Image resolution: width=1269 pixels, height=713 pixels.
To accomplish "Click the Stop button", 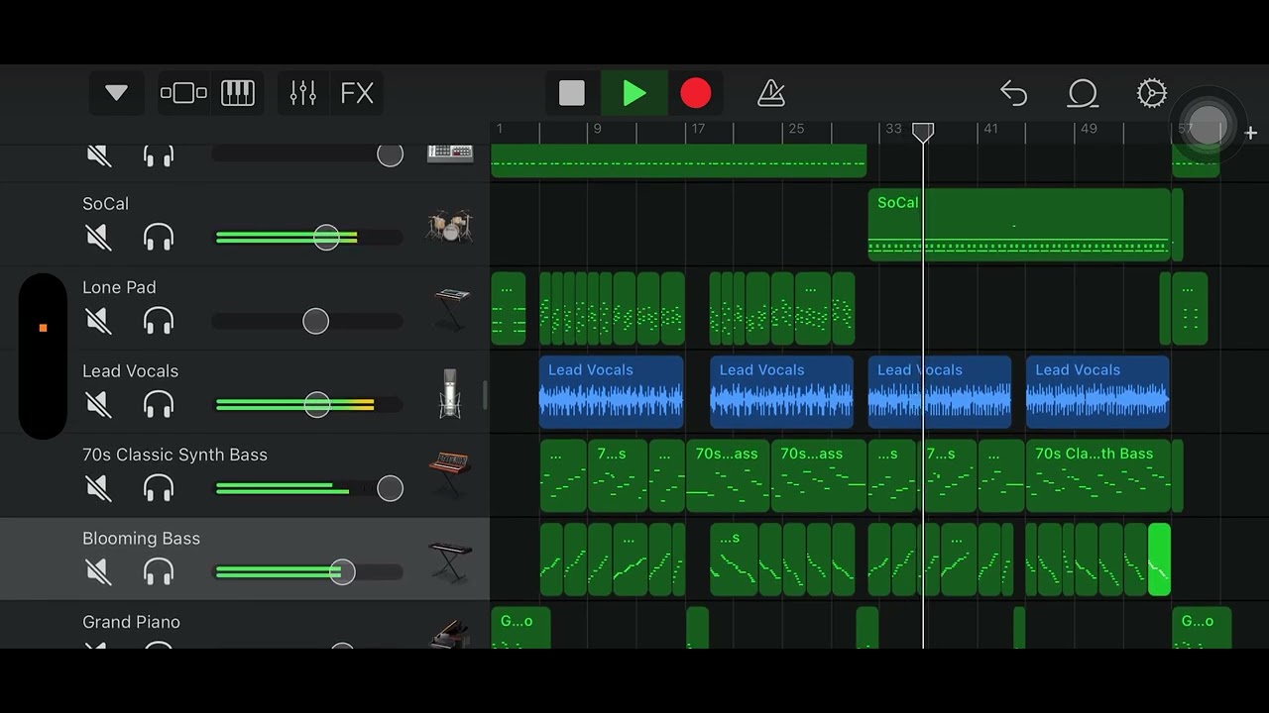I will point(572,93).
